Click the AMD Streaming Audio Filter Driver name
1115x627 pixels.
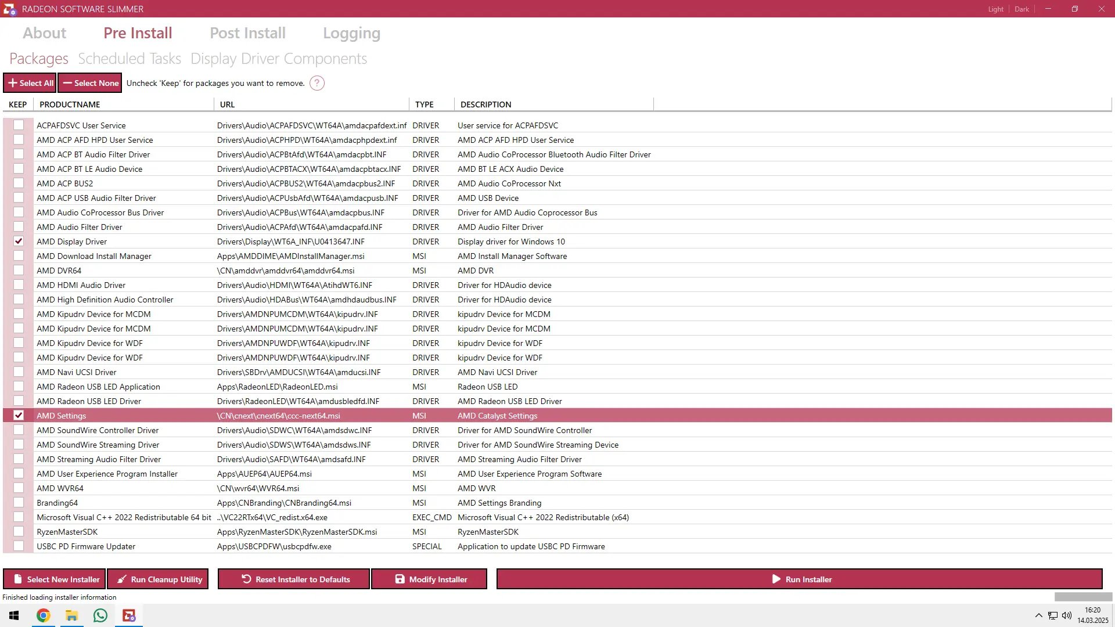click(x=99, y=459)
